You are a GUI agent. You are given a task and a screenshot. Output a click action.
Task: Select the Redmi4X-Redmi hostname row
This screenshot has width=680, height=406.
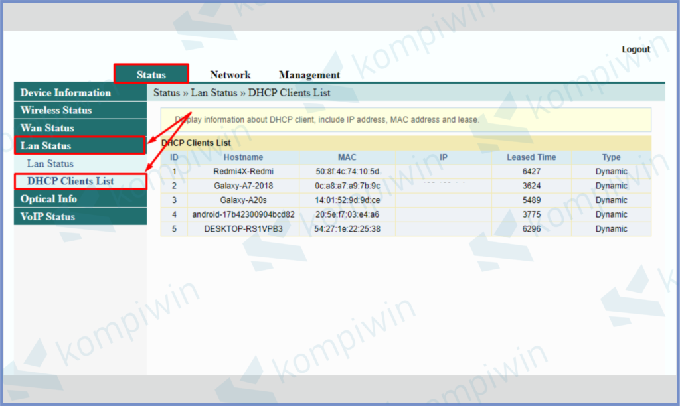tap(243, 172)
